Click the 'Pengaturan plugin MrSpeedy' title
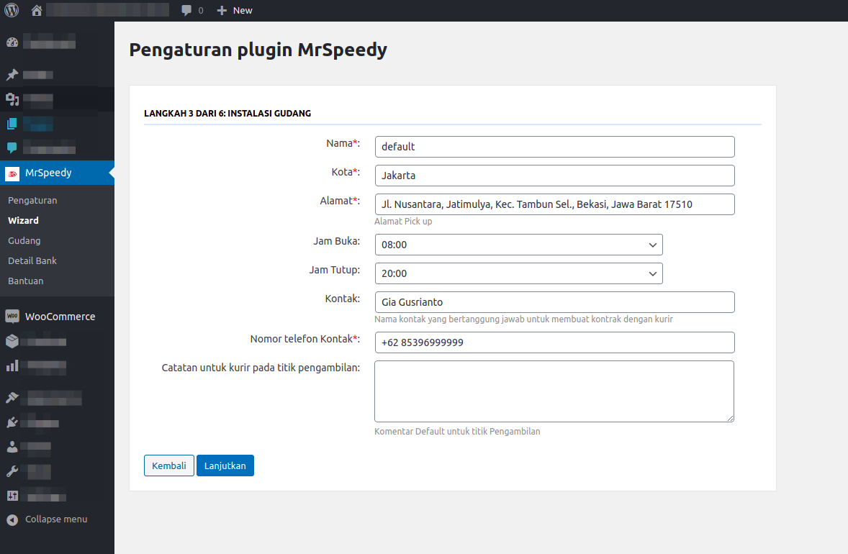Screen dimensions: 848x554 coord(258,50)
